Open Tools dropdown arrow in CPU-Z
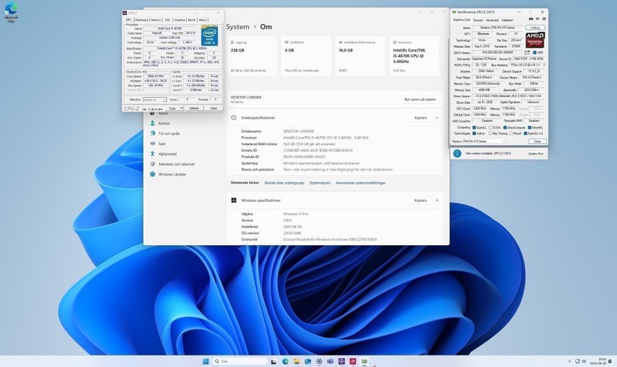 (x=182, y=108)
